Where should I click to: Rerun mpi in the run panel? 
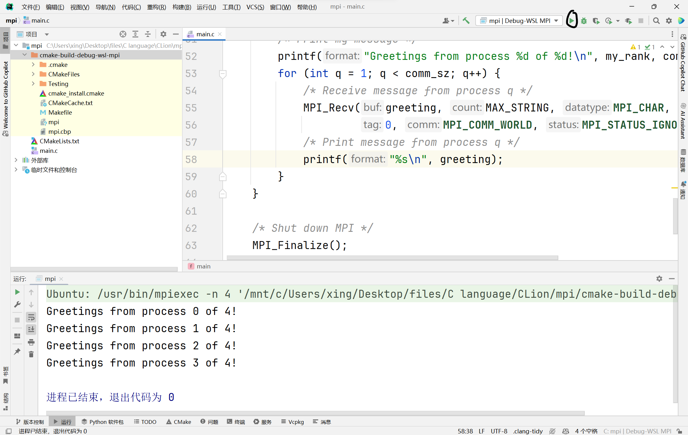(x=18, y=292)
